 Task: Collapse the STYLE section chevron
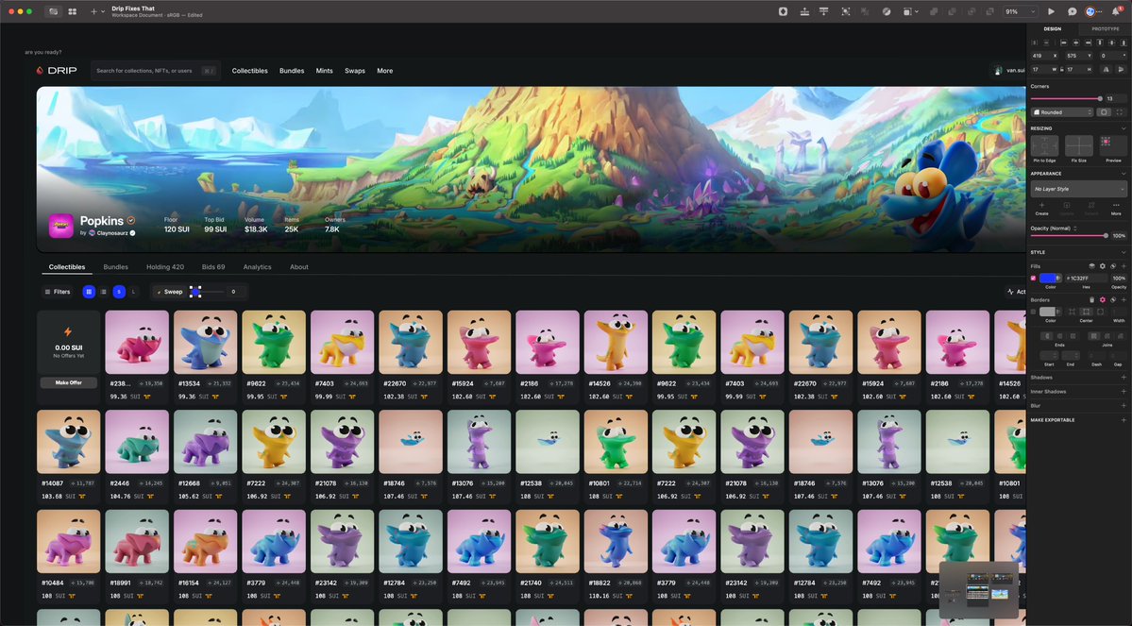1124,253
